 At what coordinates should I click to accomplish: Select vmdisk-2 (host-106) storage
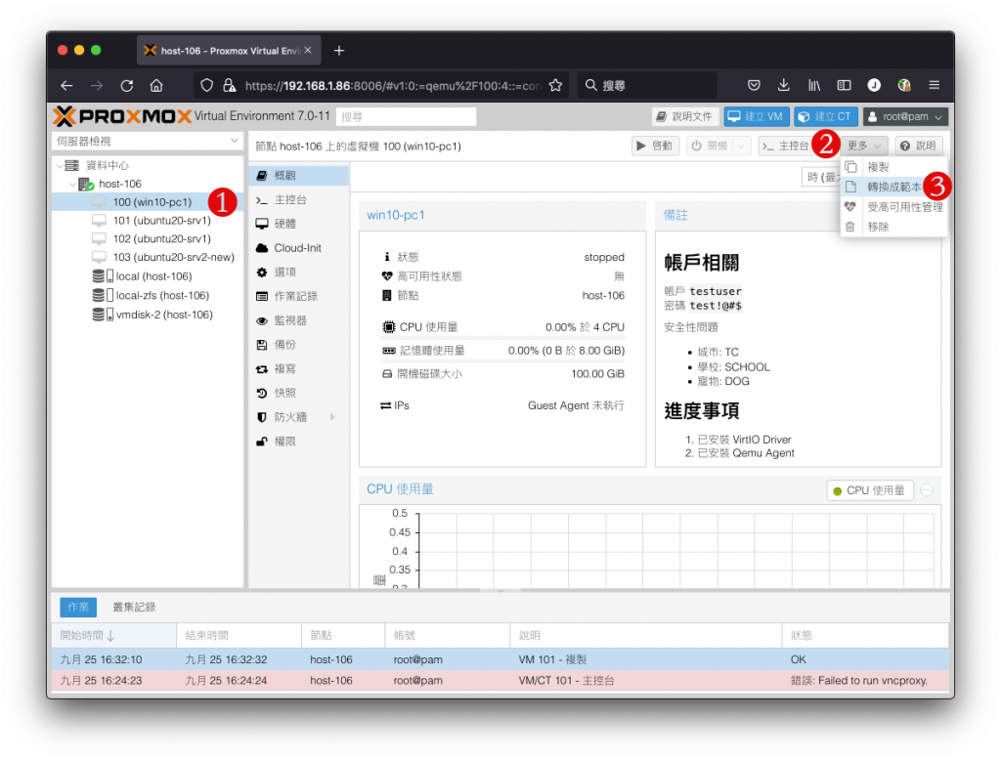[x=153, y=315]
